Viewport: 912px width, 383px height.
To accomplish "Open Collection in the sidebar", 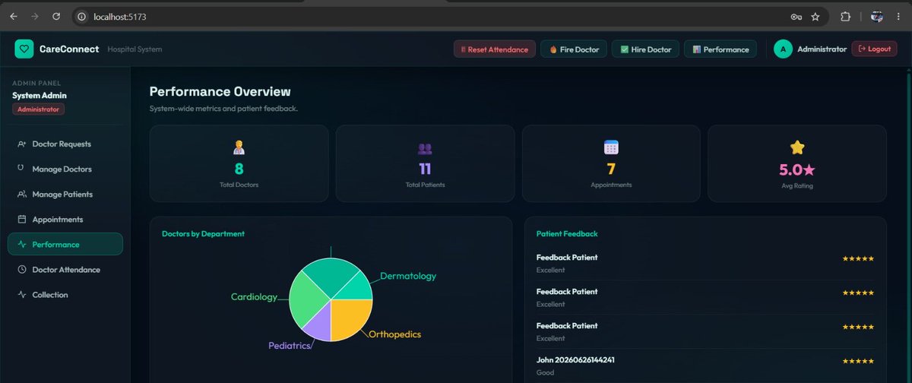I will [x=65, y=294].
